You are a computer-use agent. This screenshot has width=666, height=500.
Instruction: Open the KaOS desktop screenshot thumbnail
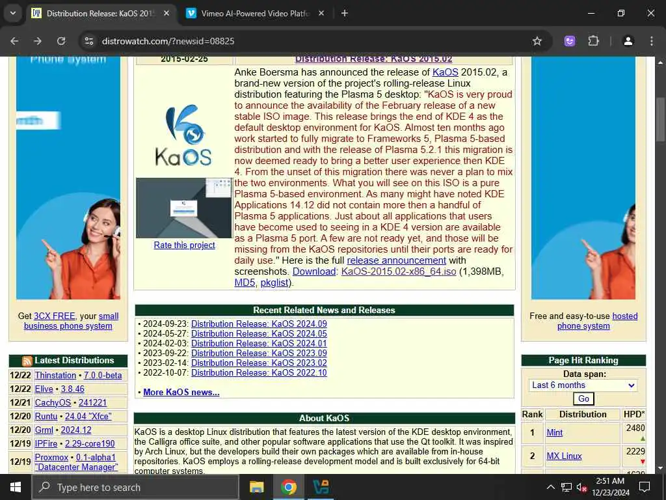pos(184,208)
